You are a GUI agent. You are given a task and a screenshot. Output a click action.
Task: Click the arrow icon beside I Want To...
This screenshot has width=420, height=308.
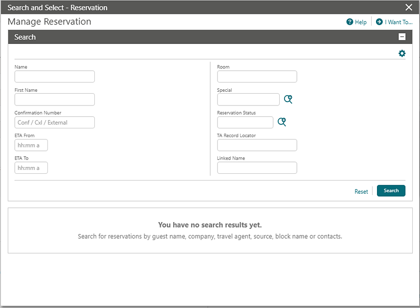378,22
